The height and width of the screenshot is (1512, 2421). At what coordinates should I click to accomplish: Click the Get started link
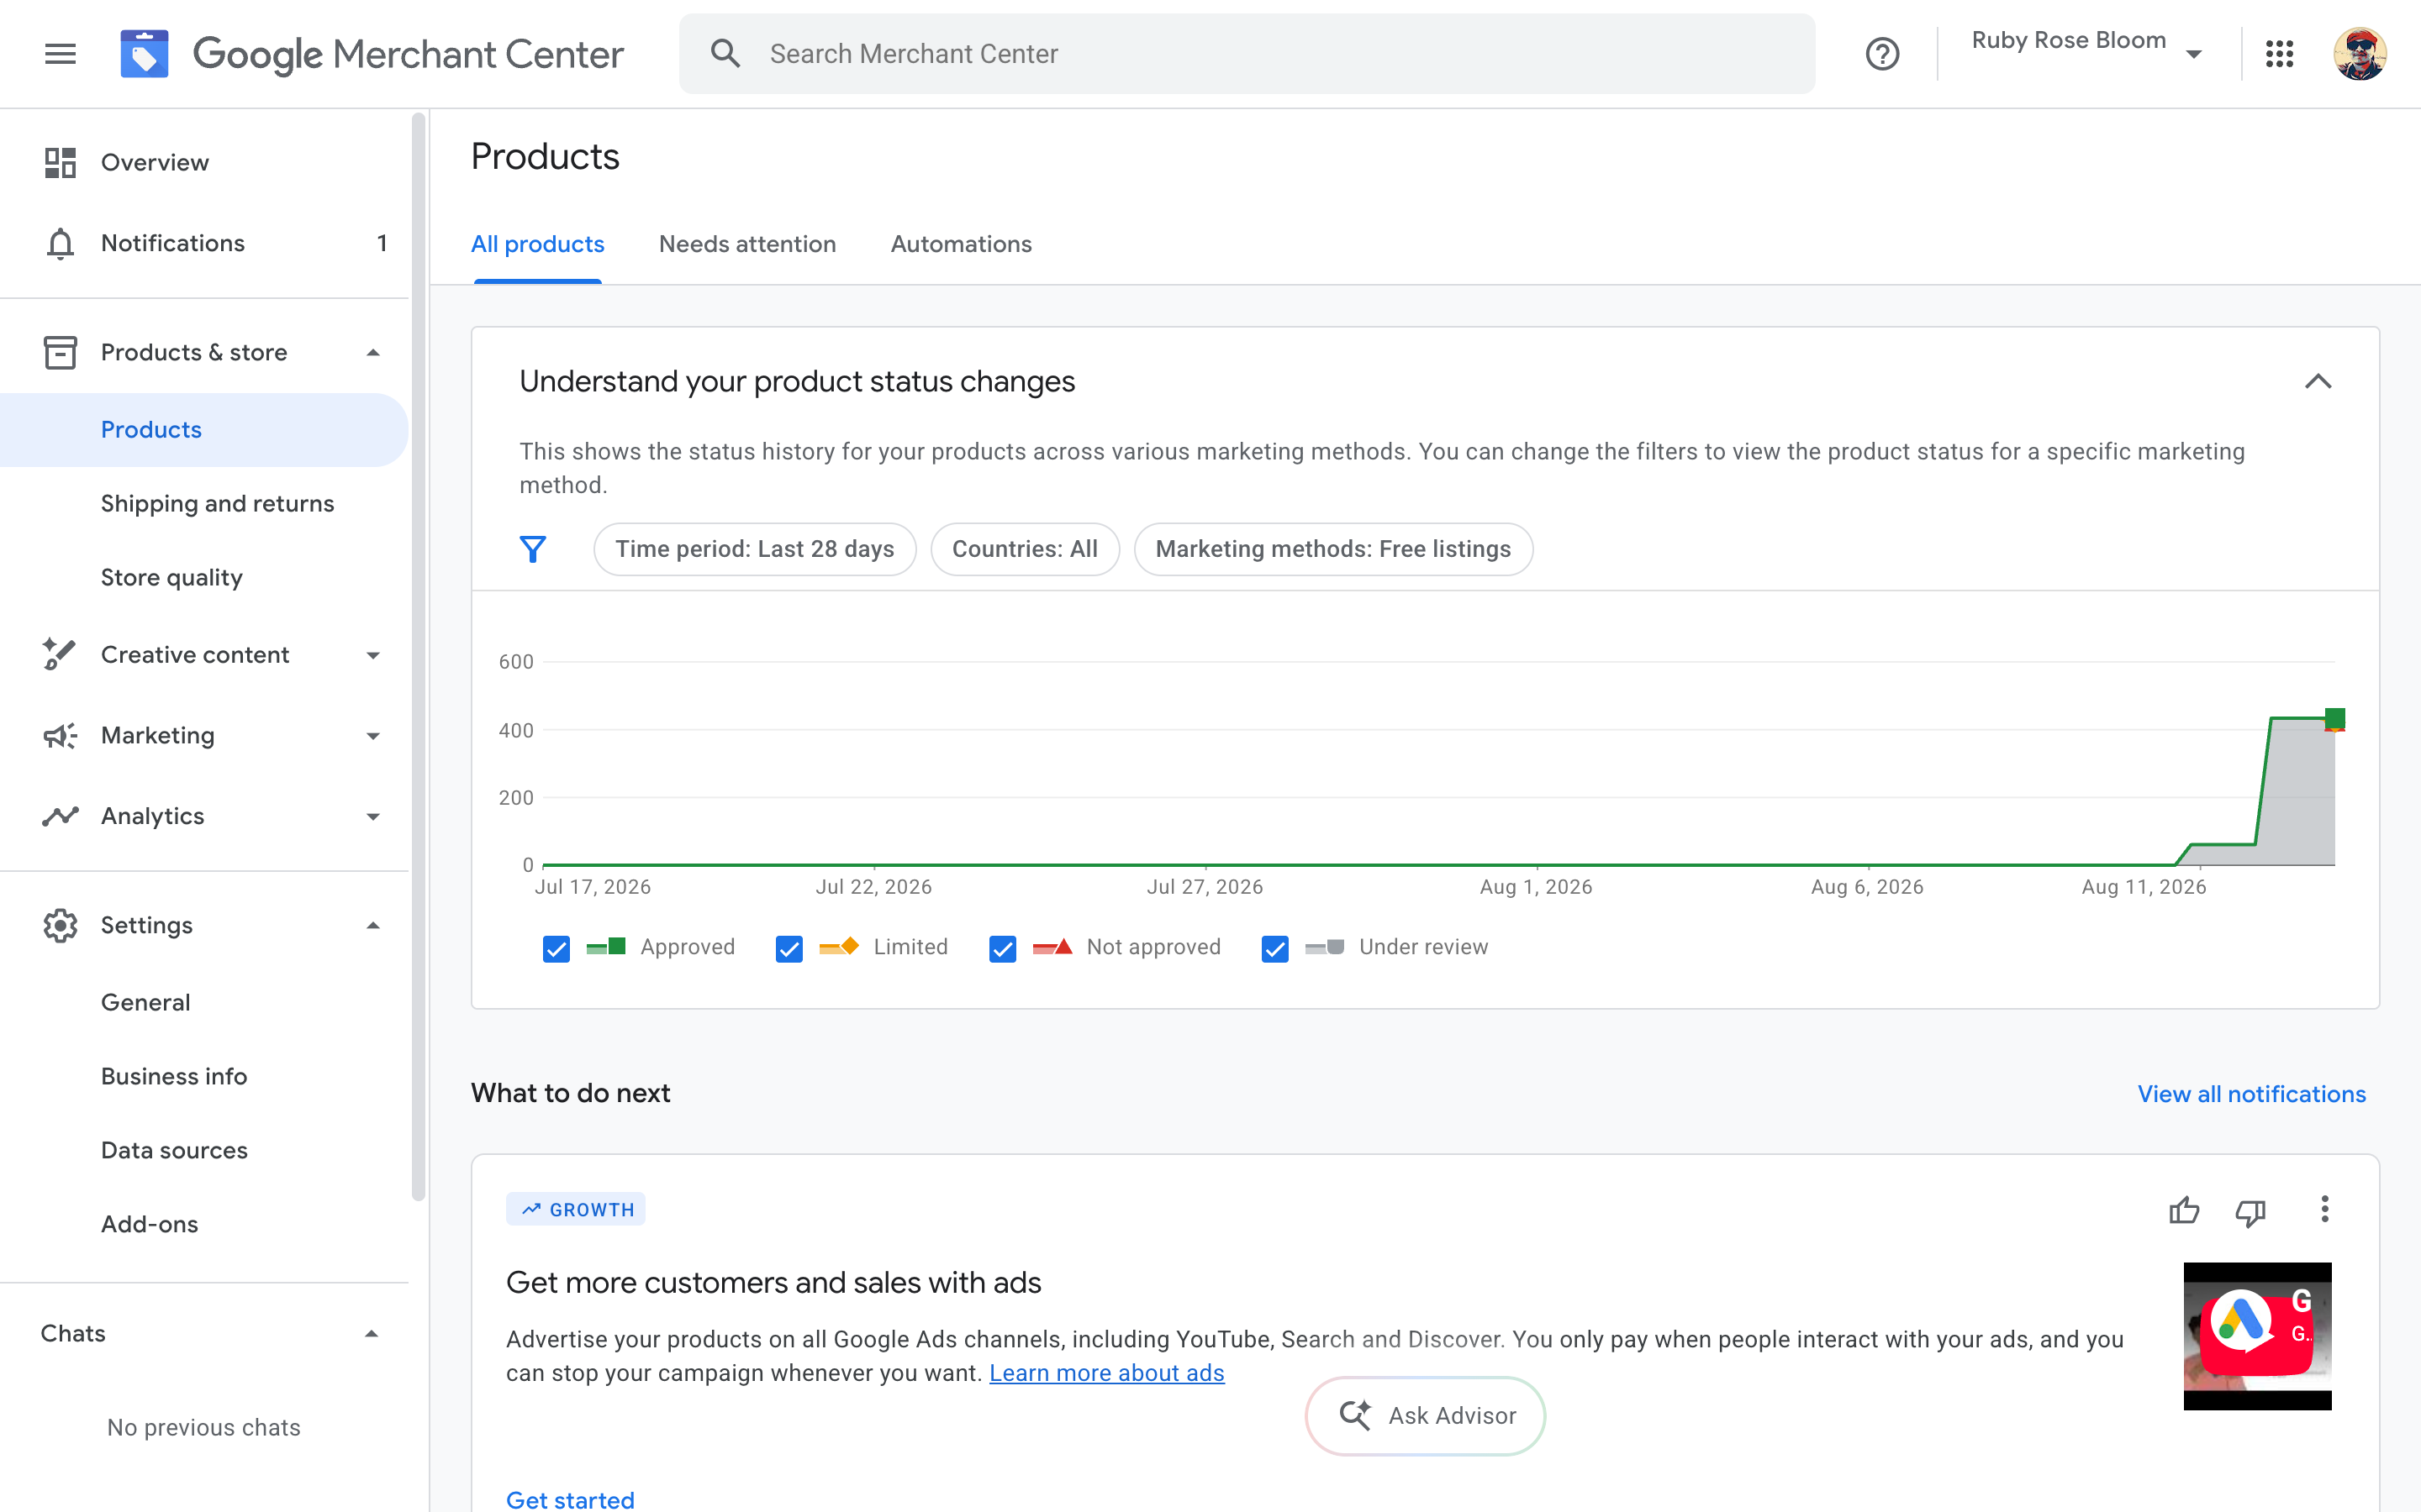point(570,1499)
